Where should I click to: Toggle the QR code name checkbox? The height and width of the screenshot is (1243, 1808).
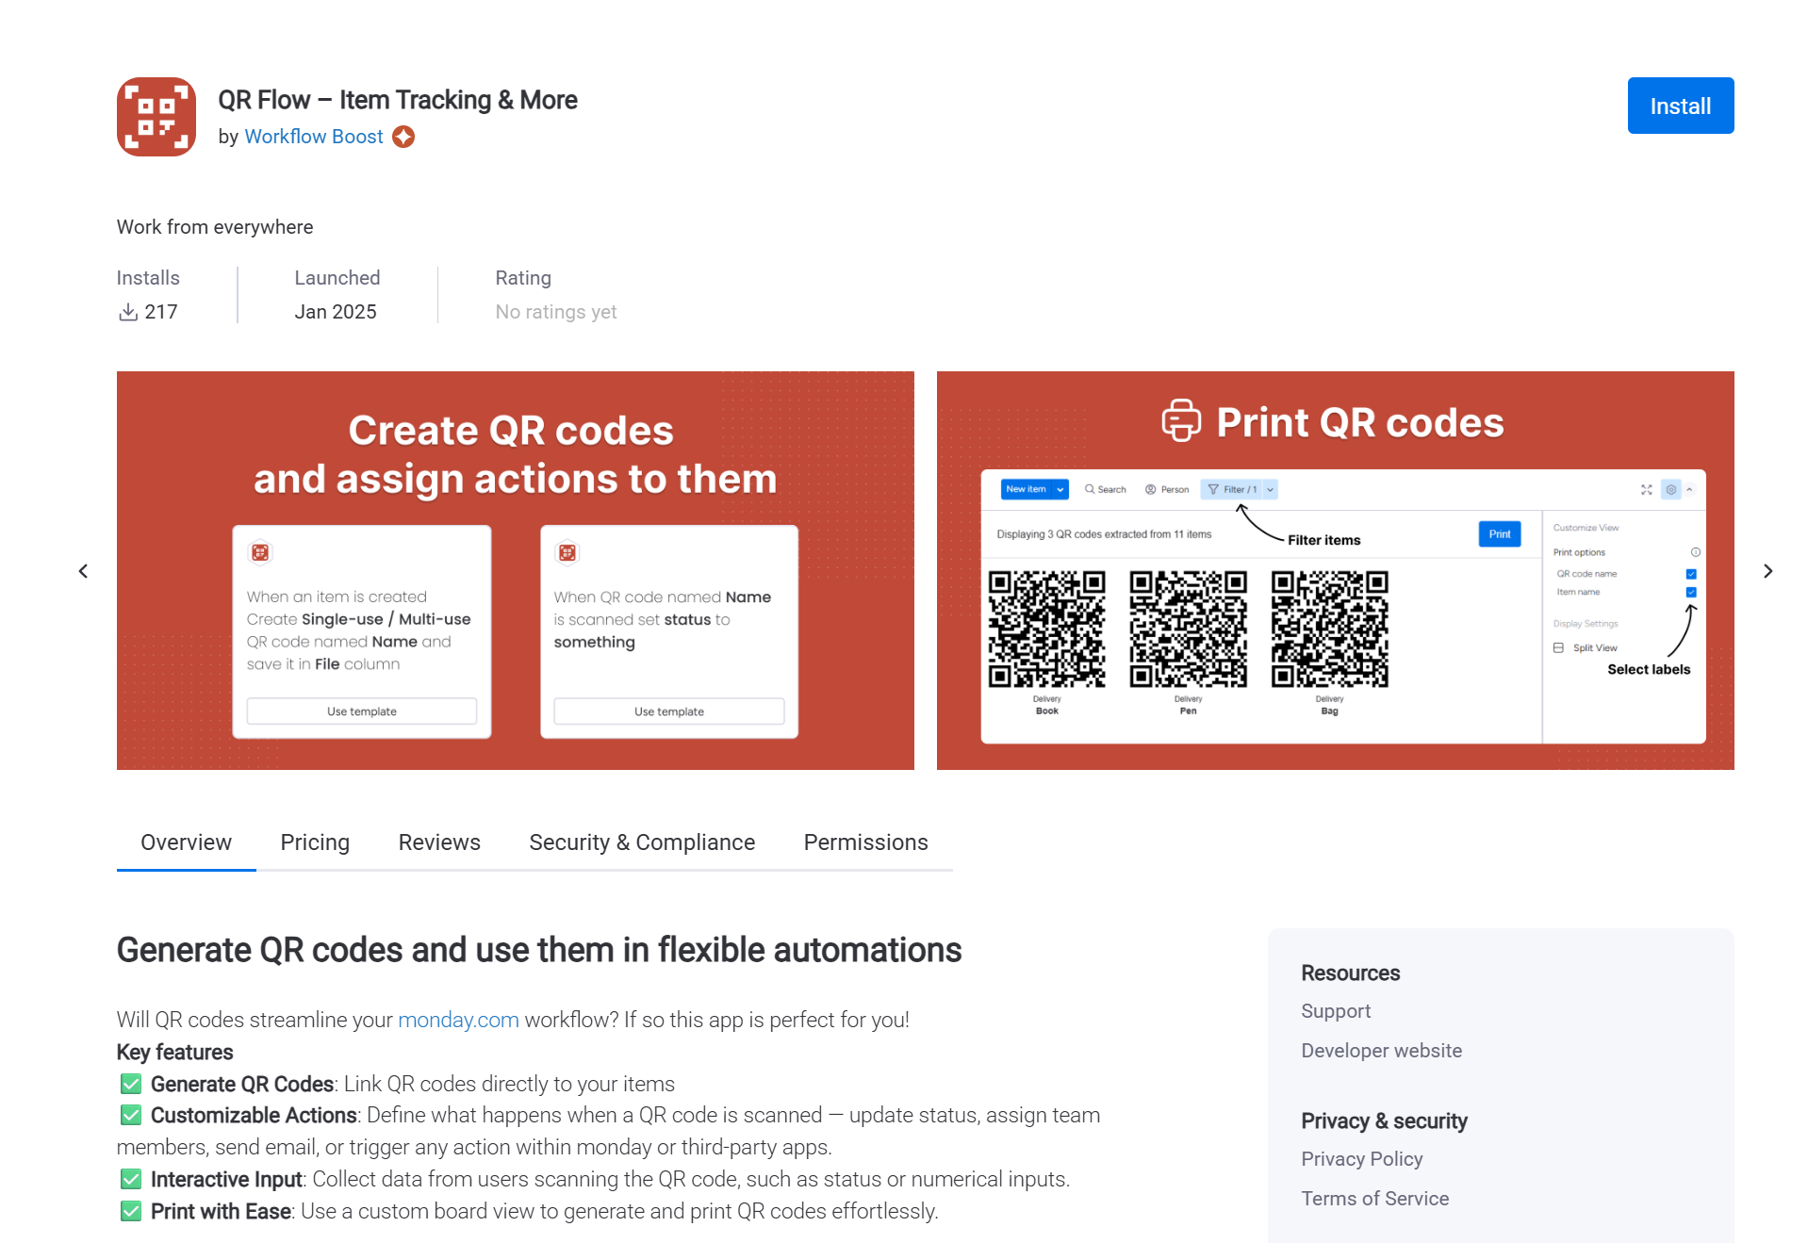(x=1691, y=574)
